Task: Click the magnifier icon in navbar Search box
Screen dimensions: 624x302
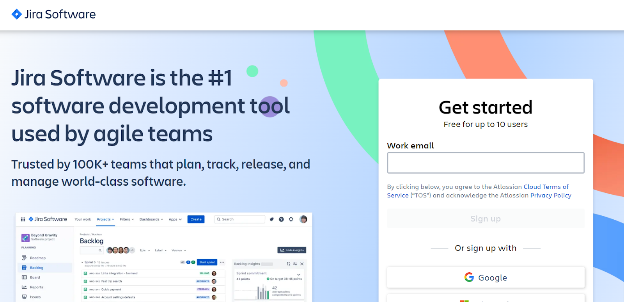Action: click(x=219, y=219)
